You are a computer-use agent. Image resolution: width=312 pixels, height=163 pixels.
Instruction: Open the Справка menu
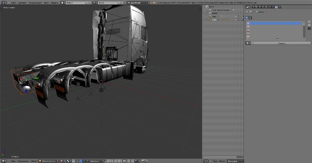tap(55, 2)
